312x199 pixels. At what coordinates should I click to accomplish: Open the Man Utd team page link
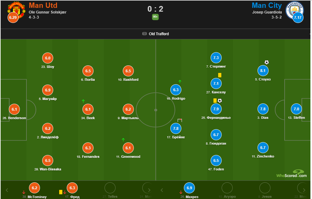(43, 5)
